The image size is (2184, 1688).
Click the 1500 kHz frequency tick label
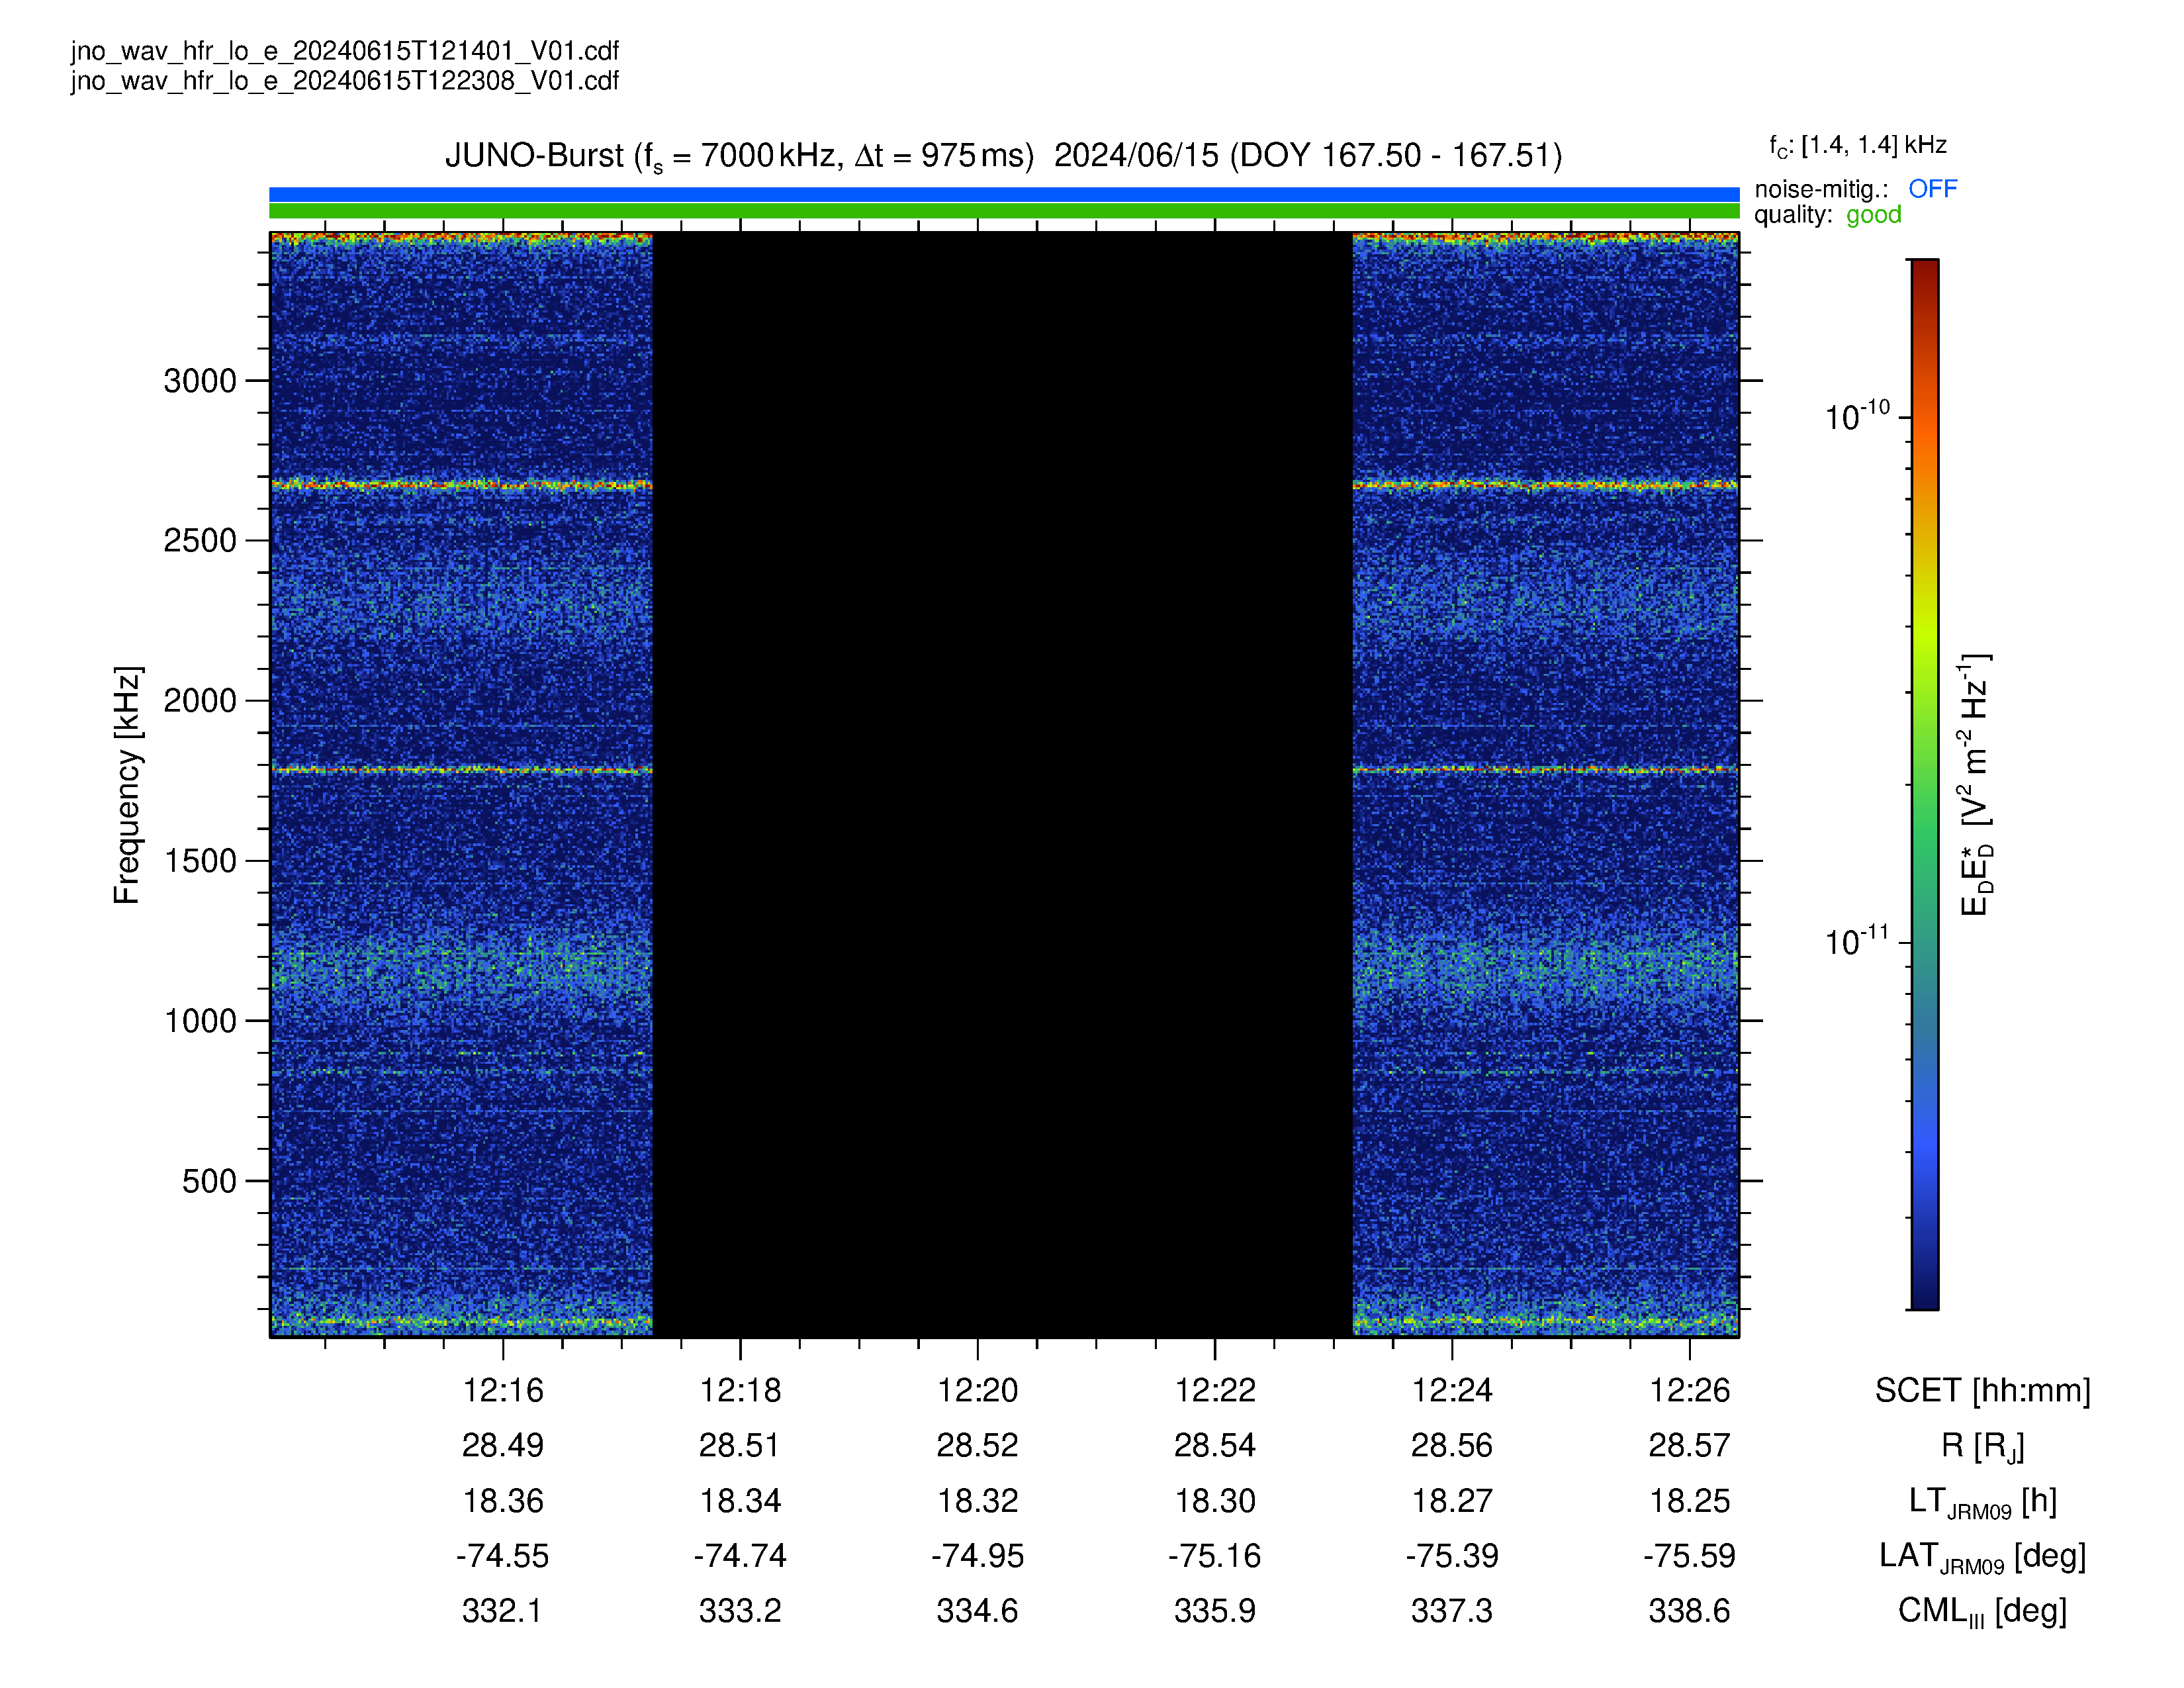click(x=200, y=861)
